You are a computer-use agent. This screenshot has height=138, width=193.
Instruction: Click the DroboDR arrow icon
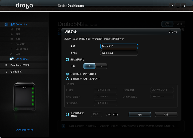coord(12,44)
